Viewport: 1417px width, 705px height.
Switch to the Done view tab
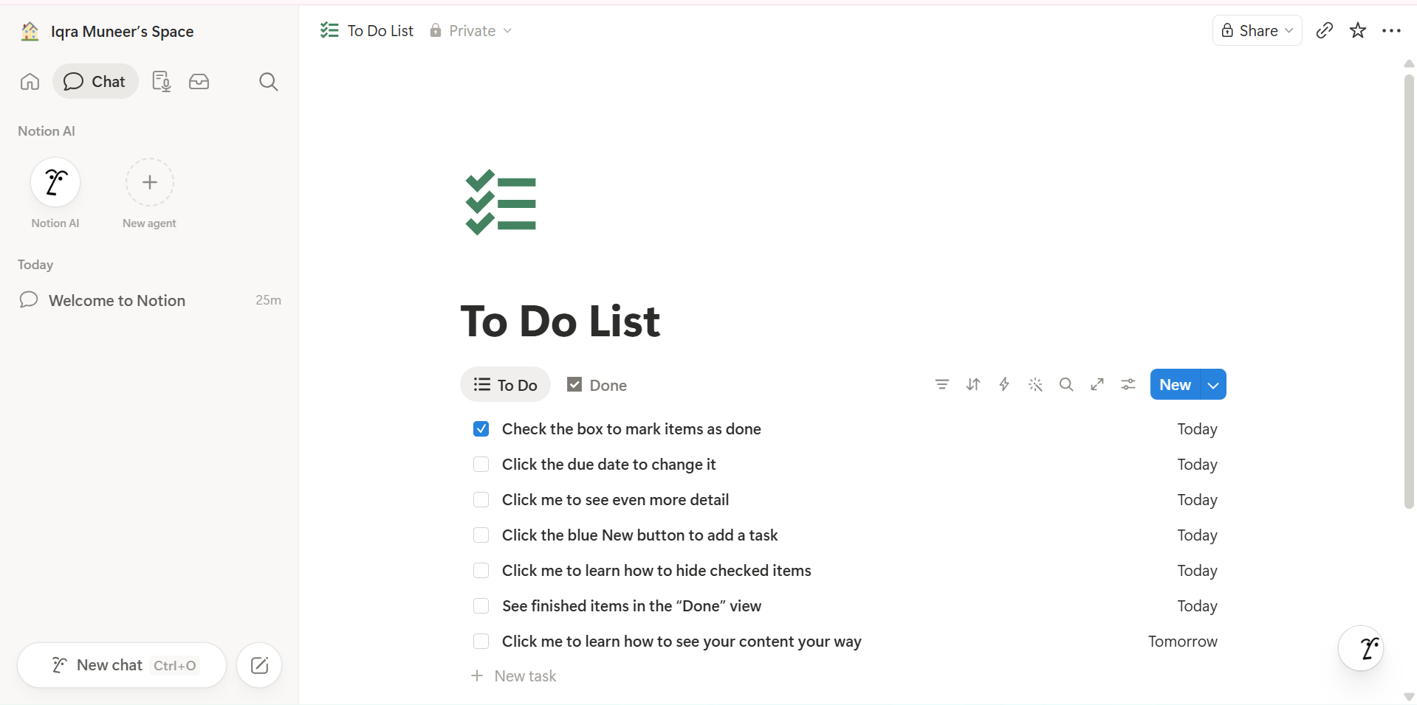597,385
